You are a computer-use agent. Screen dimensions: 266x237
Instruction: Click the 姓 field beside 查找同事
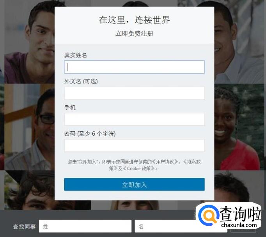pos(85,226)
